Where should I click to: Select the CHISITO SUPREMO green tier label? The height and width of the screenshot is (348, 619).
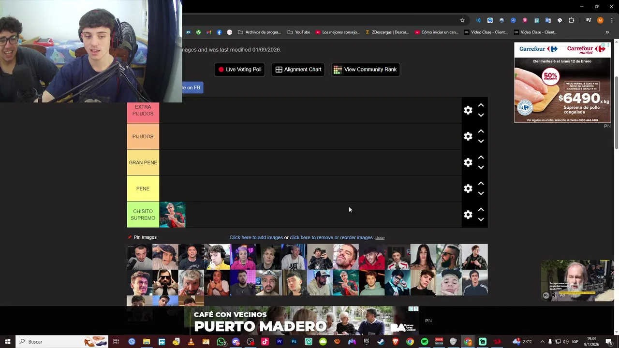pos(143,215)
